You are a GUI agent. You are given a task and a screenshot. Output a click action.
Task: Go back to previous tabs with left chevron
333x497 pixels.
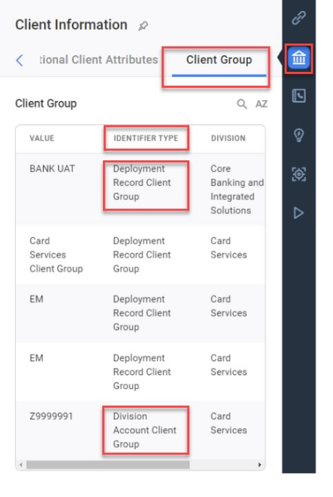coord(20,60)
